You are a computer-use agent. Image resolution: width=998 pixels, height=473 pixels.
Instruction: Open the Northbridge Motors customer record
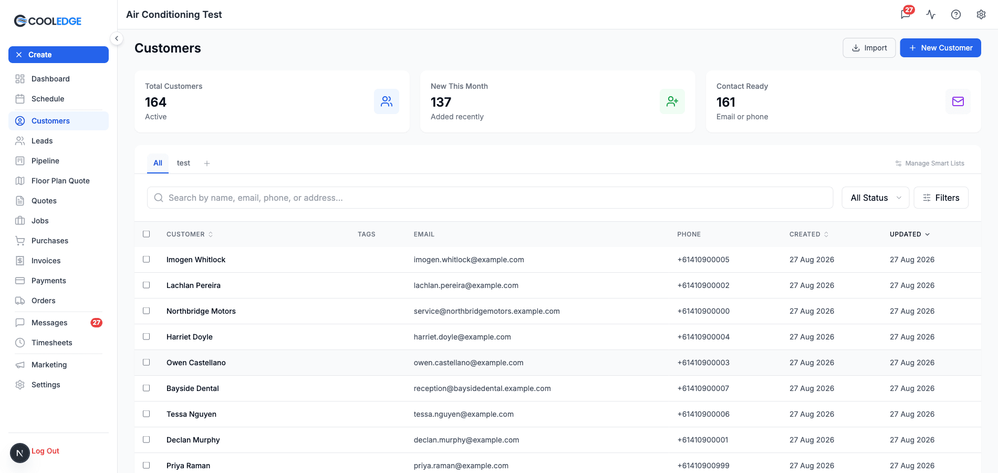tap(201, 311)
